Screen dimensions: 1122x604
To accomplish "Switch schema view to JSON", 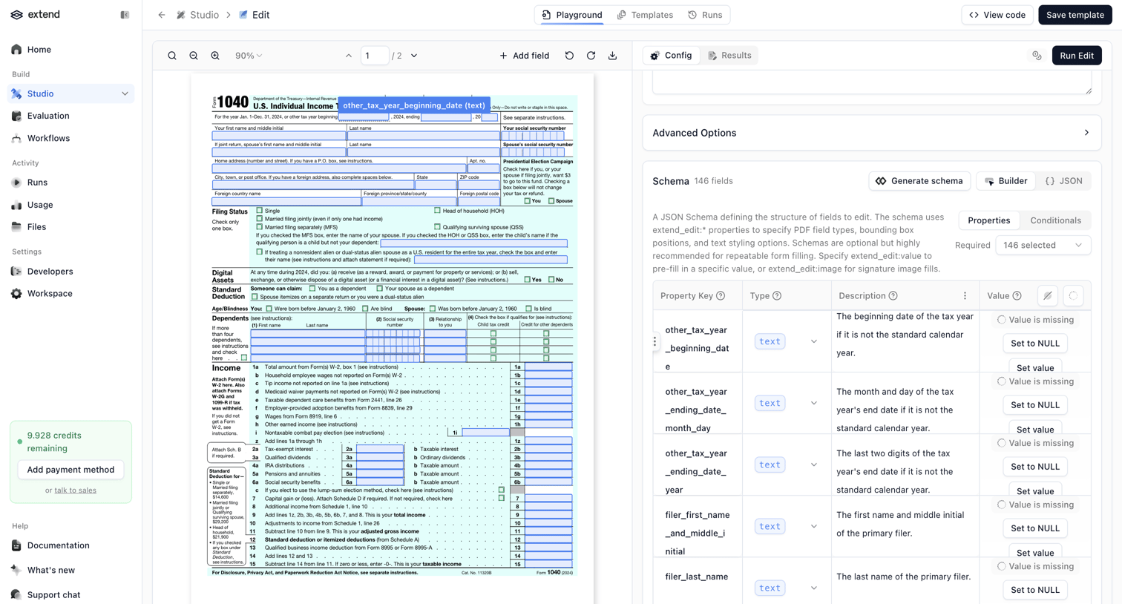I will tap(1063, 181).
